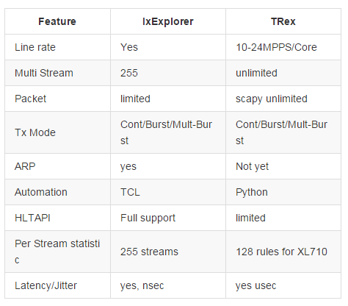Image resolution: width=348 pixels, height=306 pixels.
Task: Click the Not yet cell
Action: click(252, 166)
